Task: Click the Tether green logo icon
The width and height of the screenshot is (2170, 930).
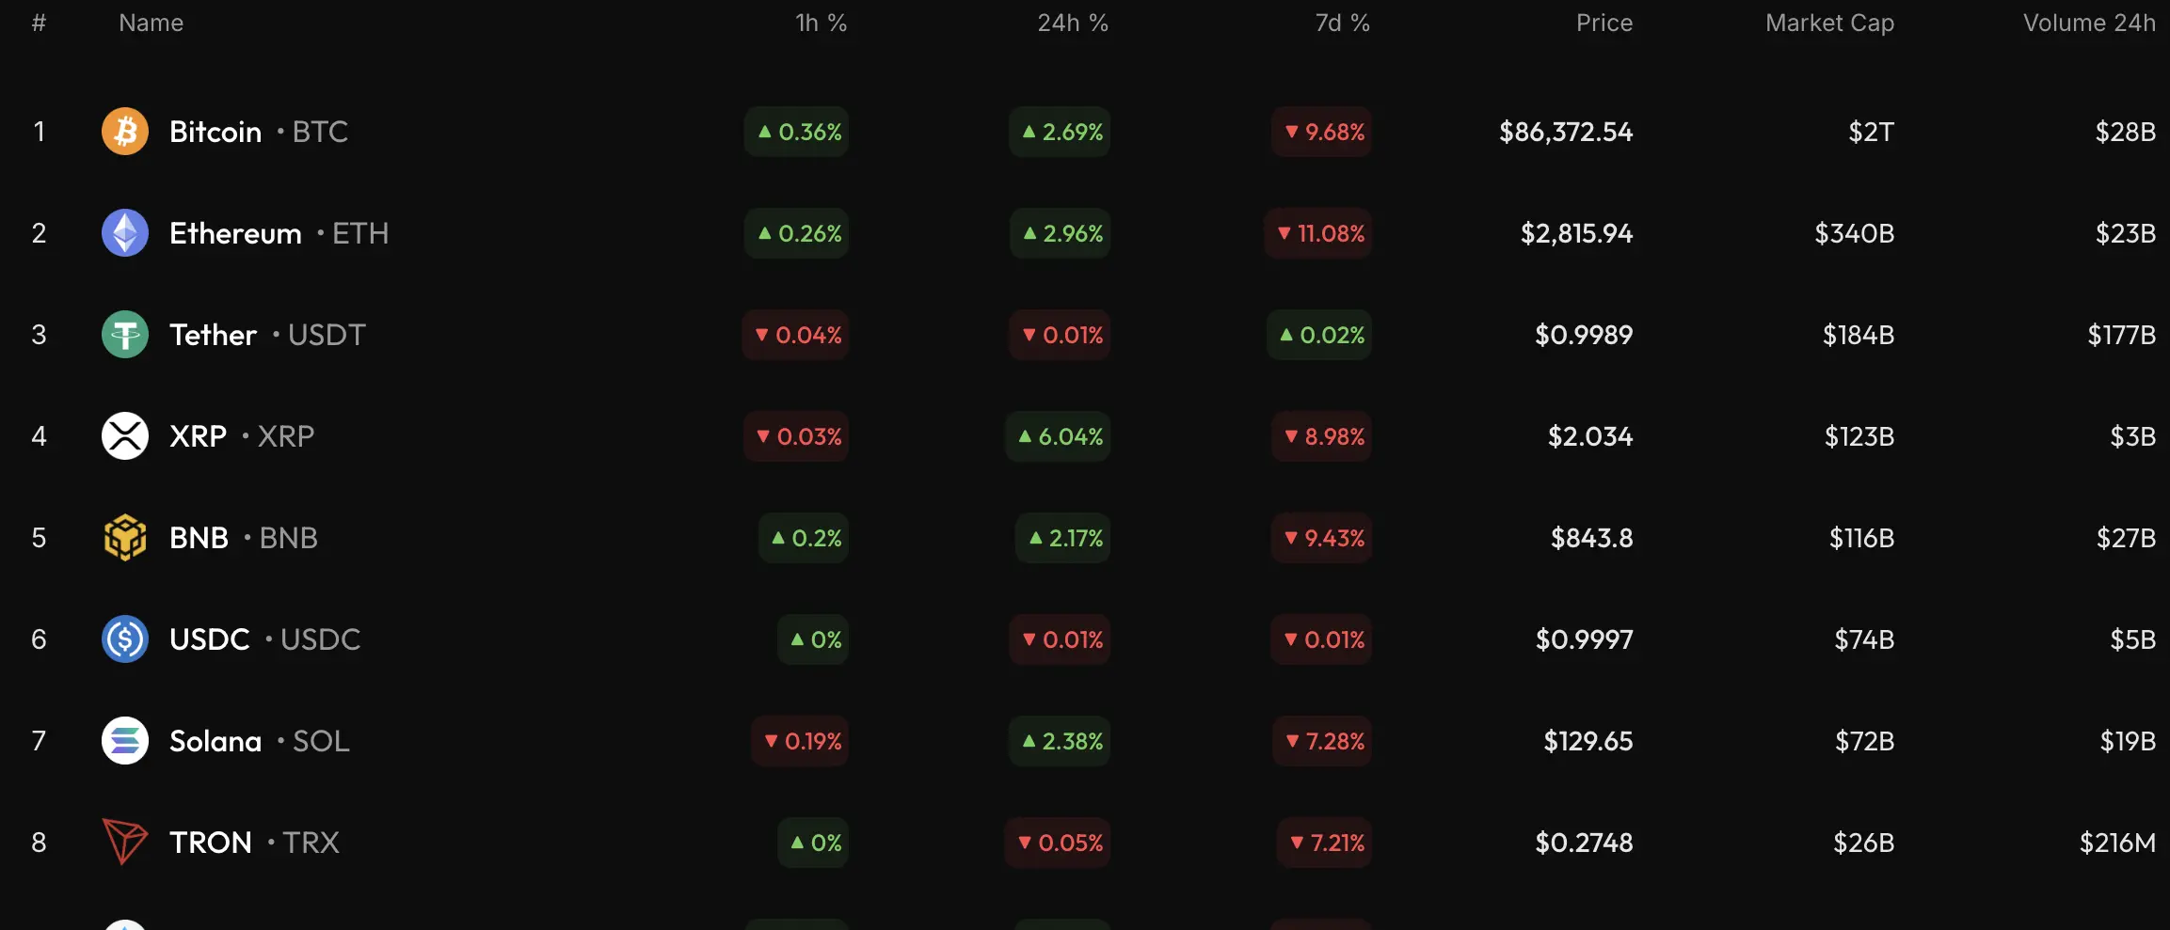Action: point(125,335)
